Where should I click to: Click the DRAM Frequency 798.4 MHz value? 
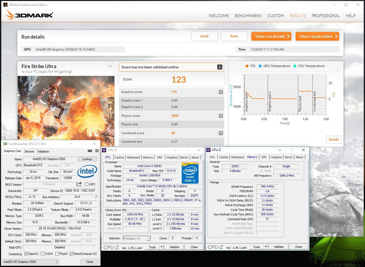click(x=267, y=186)
